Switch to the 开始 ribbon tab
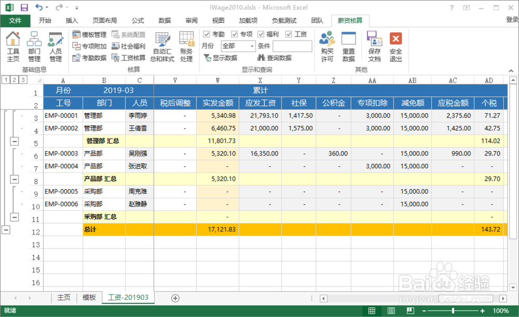The width and height of the screenshot is (519, 317). 45,21
